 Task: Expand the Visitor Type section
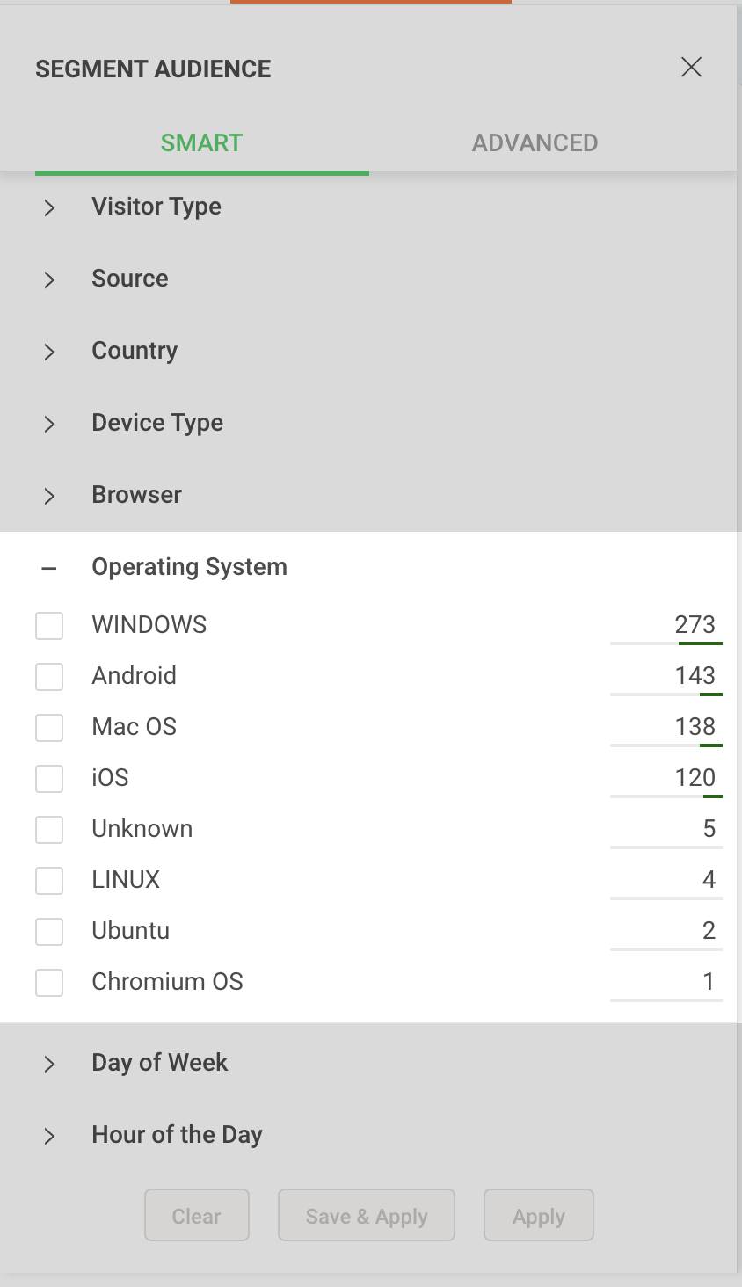tap(49, 207)
